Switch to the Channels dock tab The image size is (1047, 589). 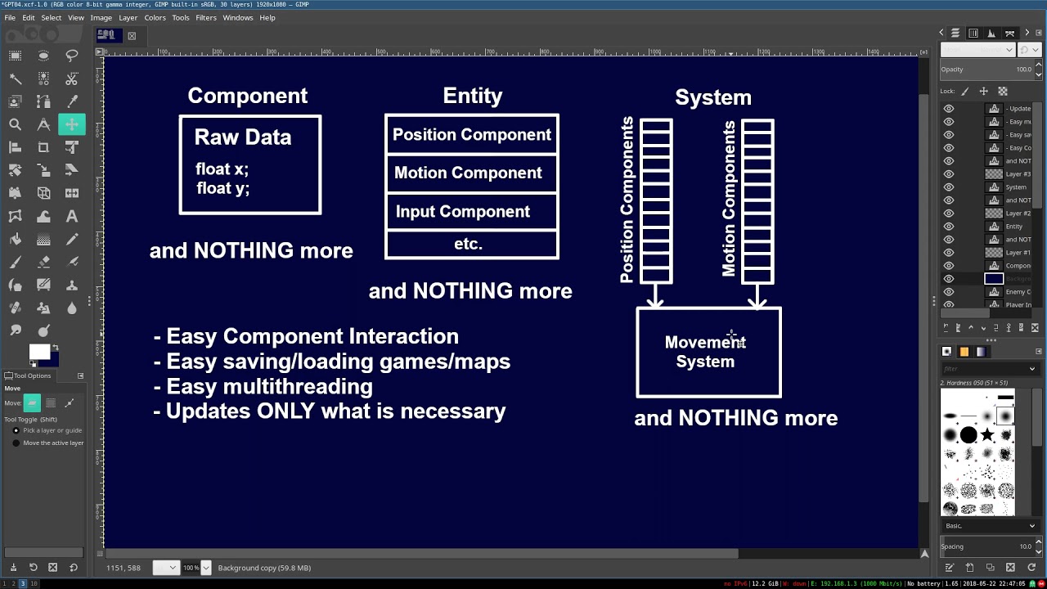[973, 34]
